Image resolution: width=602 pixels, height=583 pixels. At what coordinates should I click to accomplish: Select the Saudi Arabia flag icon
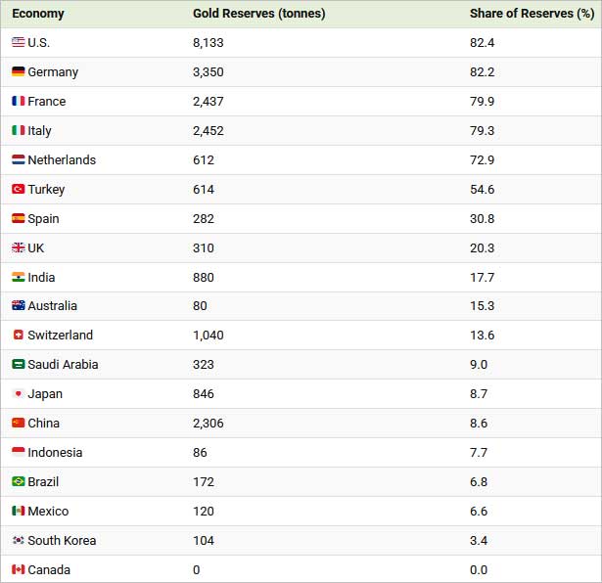(18, 364)
